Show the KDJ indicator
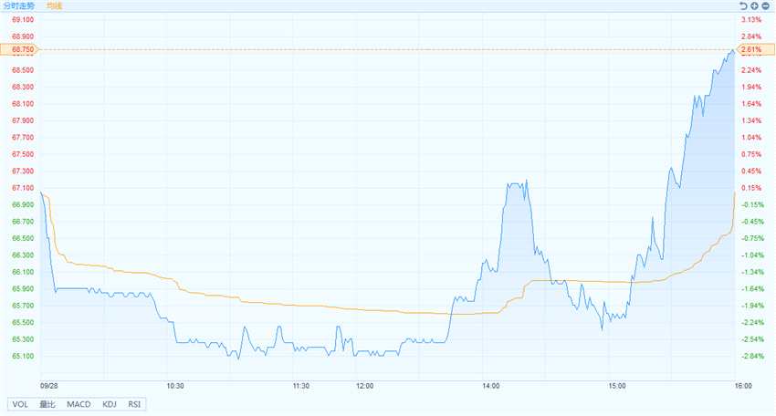This screenshot has height=416, width=776. pos(110,404)
